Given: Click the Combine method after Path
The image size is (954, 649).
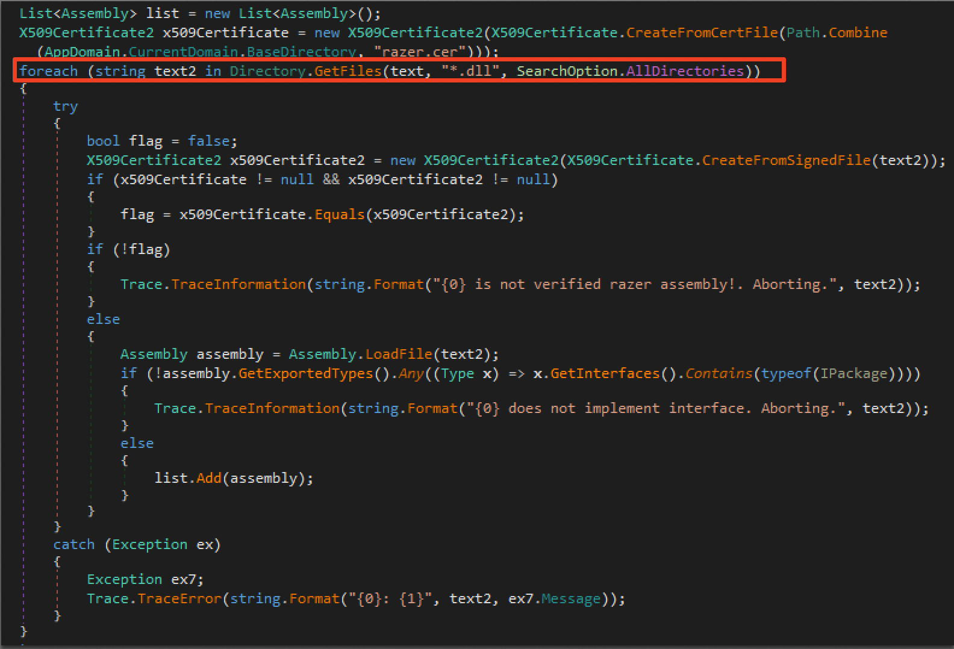Looking at the screenshot, I should point(858,33).
